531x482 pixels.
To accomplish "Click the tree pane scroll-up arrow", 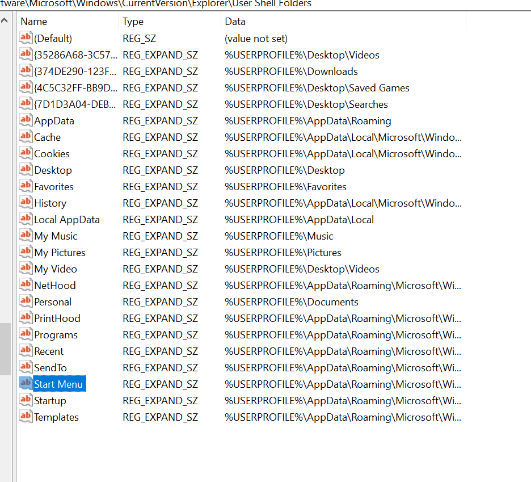I will pos(5,20).
